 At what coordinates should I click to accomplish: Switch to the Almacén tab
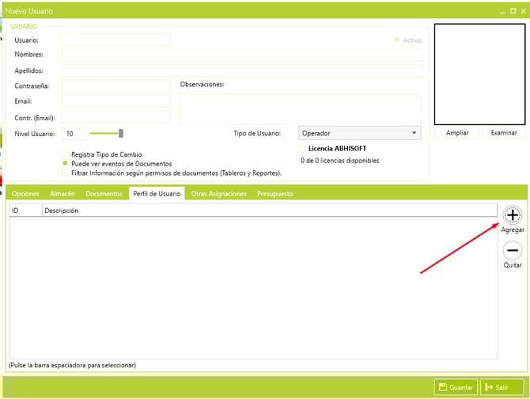coord(63,193)
